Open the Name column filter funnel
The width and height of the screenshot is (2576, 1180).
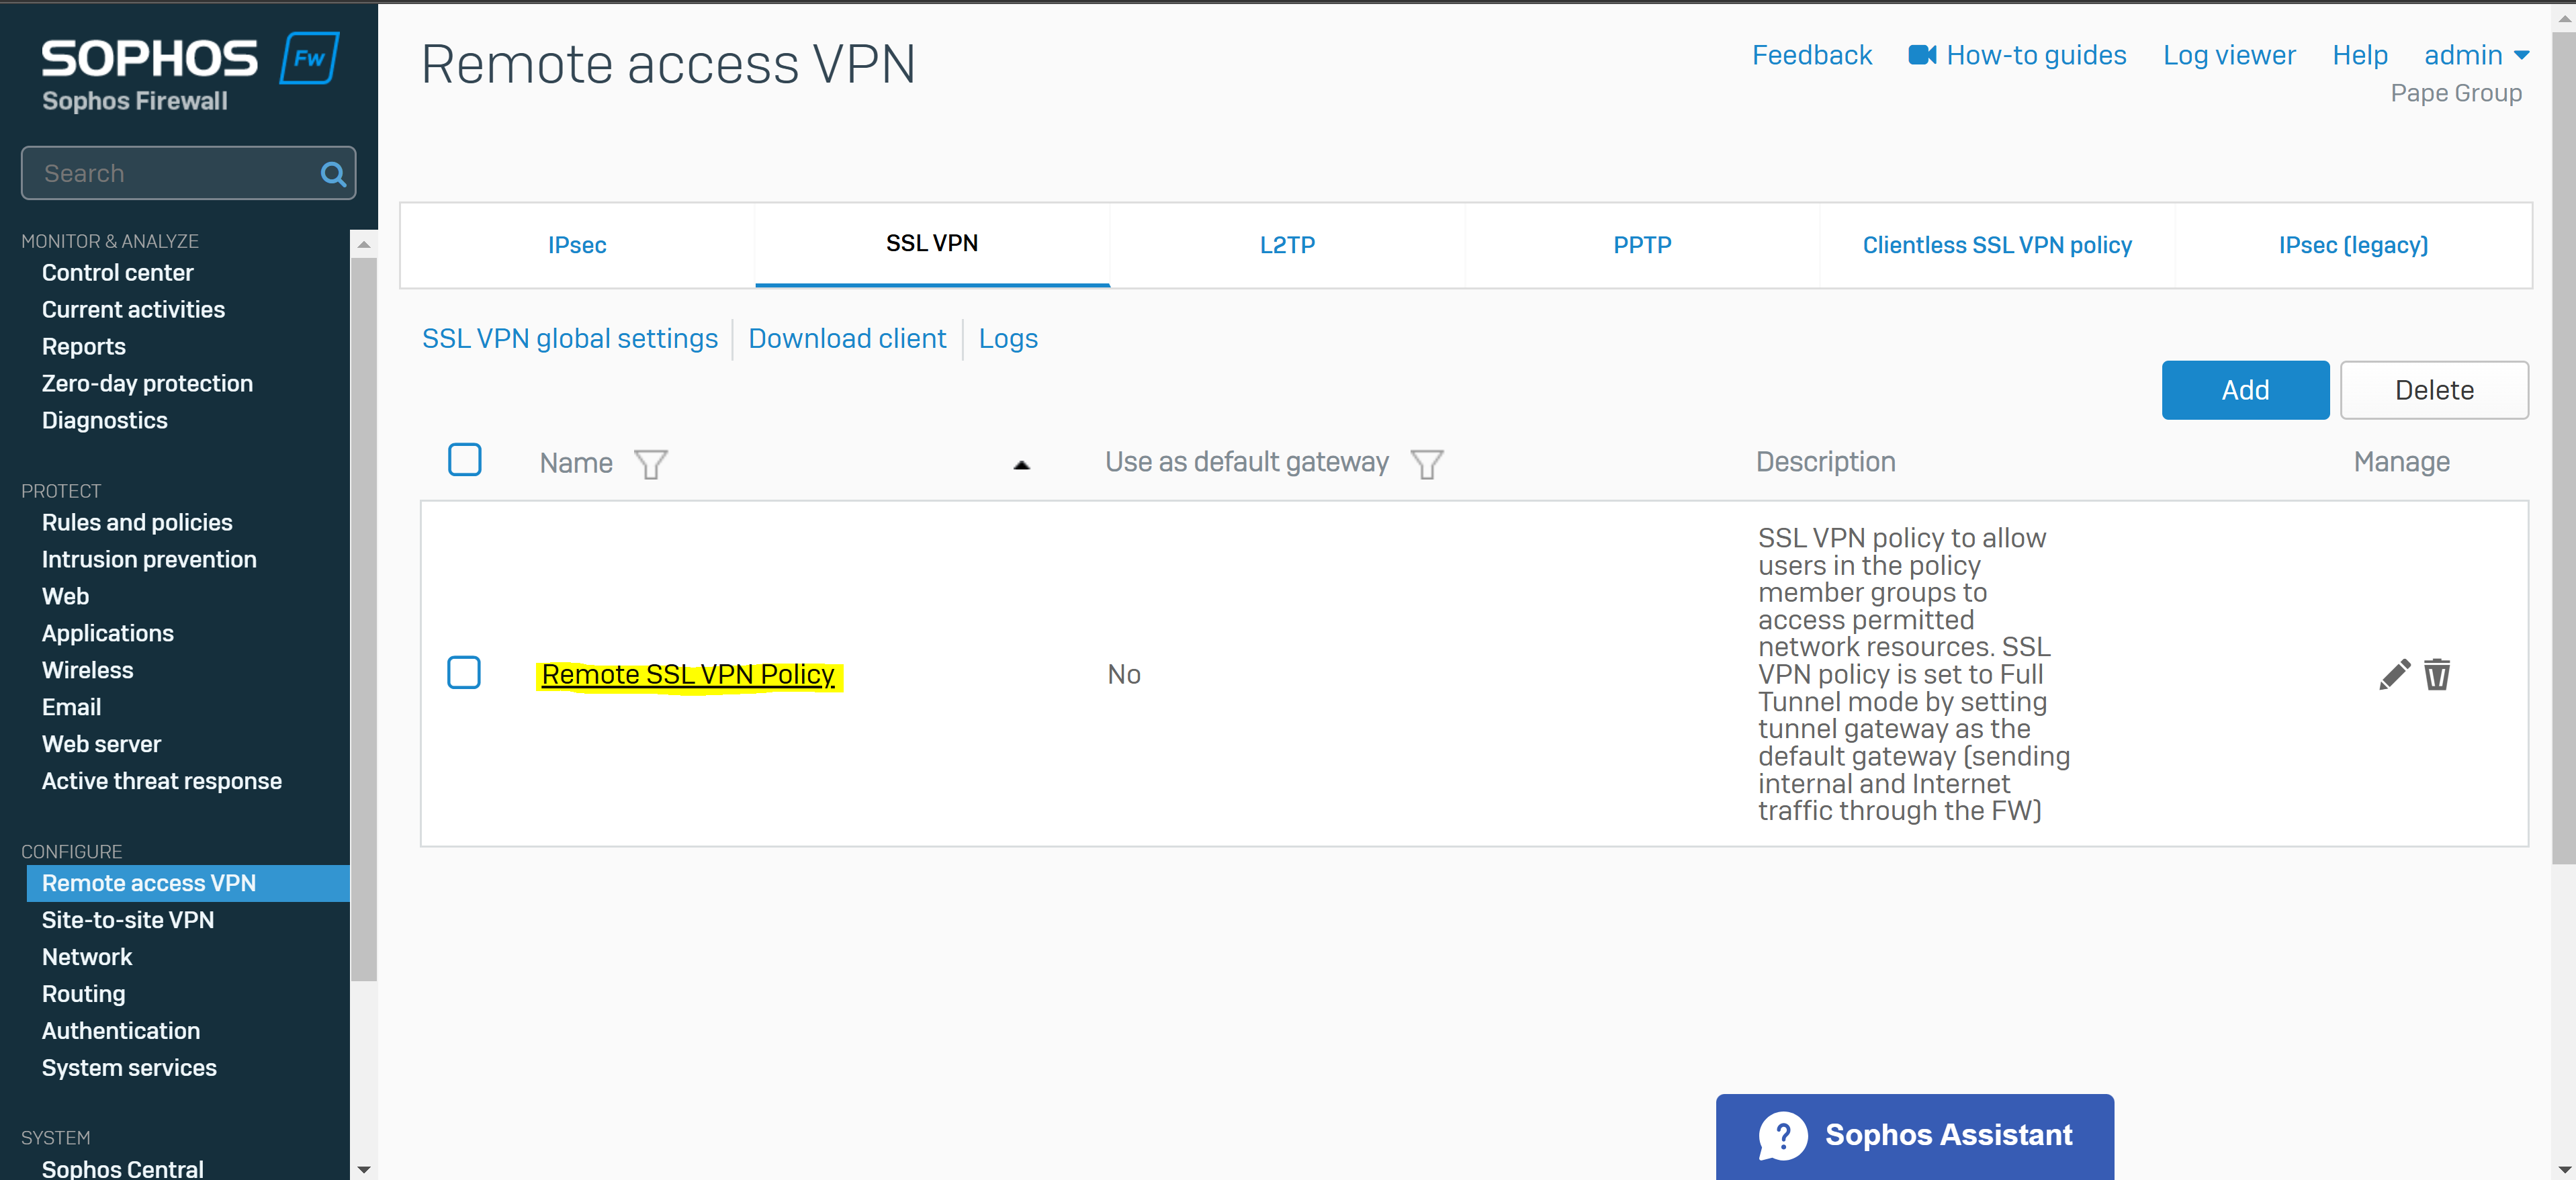coord(651,464)
